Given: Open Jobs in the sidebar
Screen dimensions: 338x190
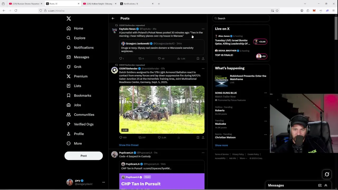Looking at the screenshot, I should (x=74, y=105).
